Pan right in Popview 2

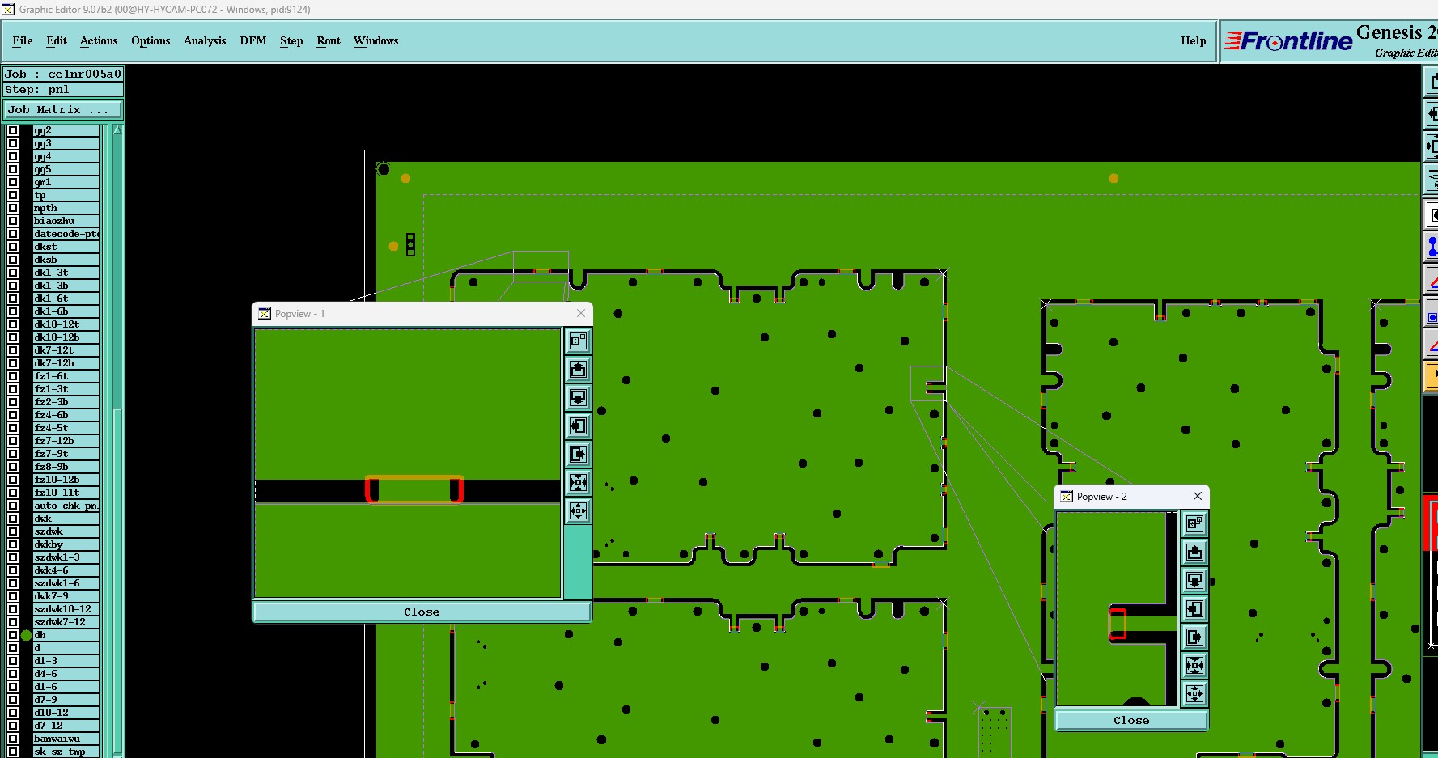click(1194, 637)
